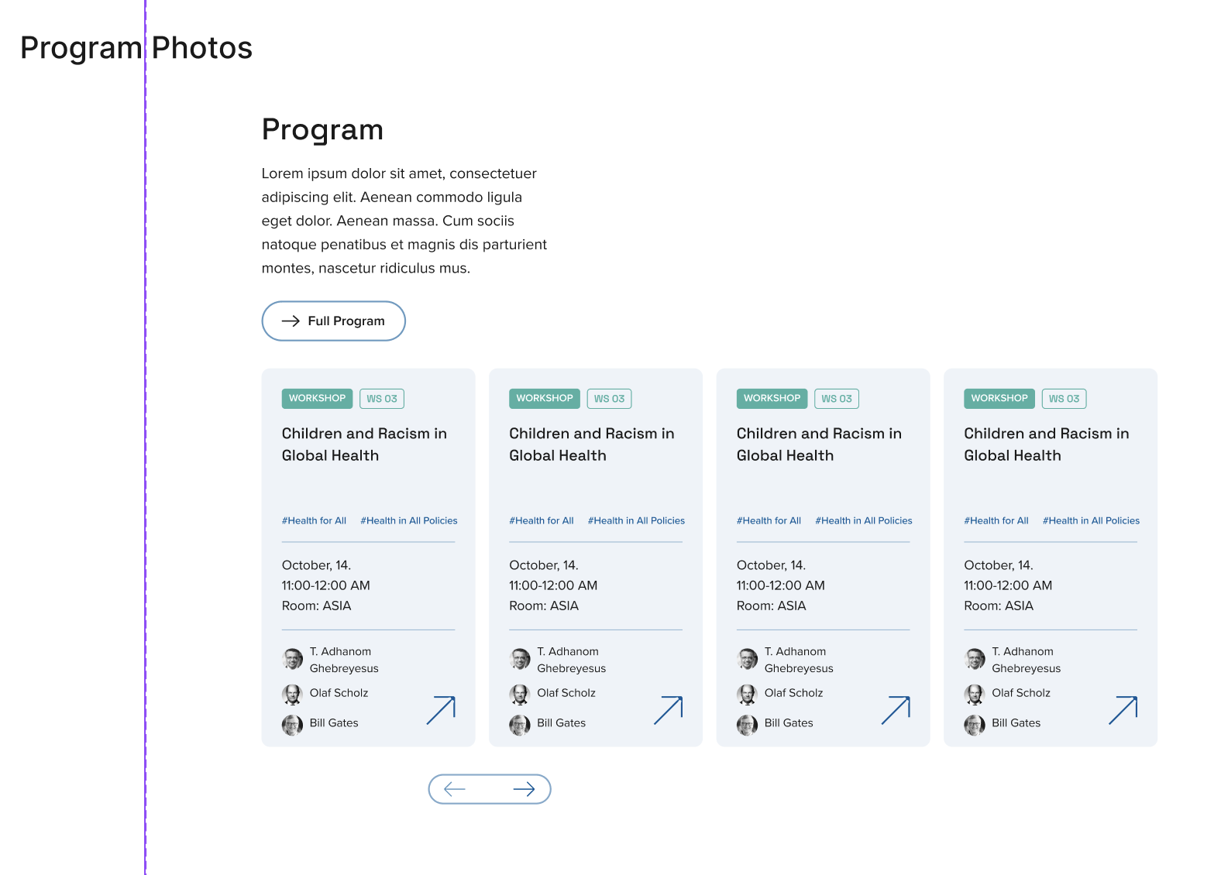Click Olaf Scholz's avatar in the first card
The width and height of the screenshot is (1221, 875).
(x=292, y=695)
